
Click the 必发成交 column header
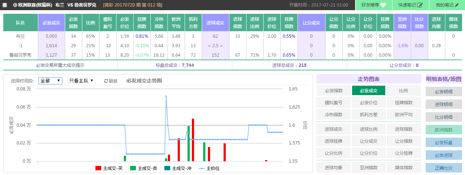(x=51, y=23)
